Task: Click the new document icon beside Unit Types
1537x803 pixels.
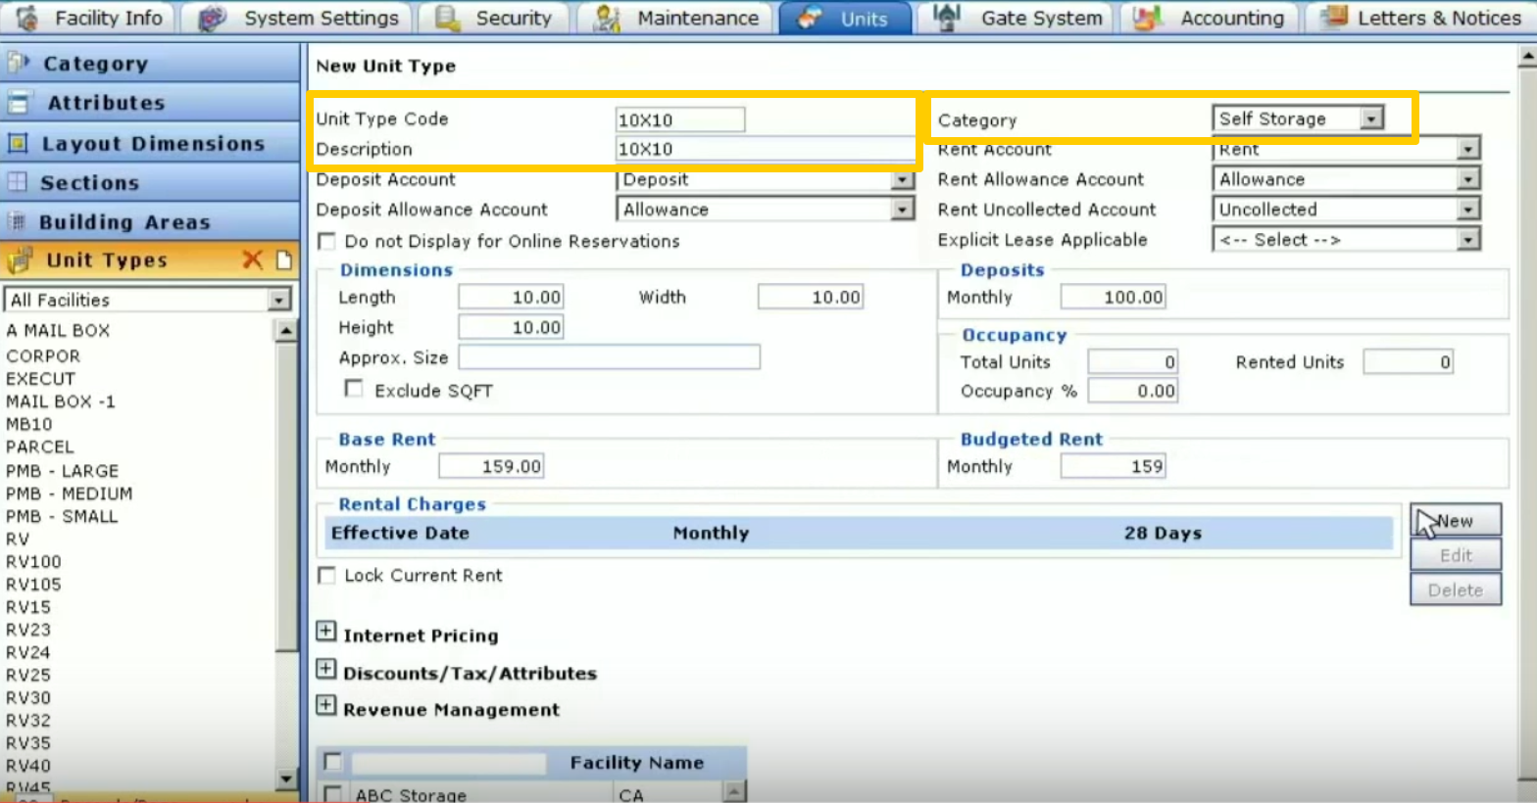Action: pyautogui.click(x=284, y=260)
